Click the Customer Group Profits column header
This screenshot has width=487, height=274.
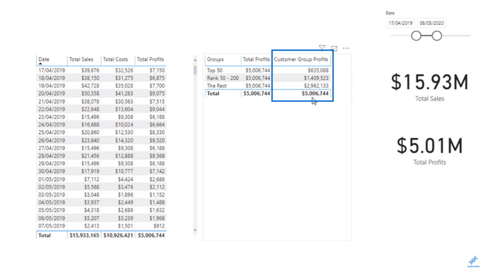coord(301,59)
